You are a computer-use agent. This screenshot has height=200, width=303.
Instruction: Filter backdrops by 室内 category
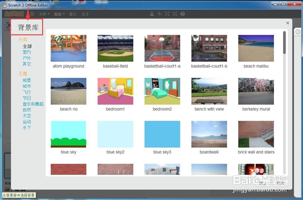point(27,52)
